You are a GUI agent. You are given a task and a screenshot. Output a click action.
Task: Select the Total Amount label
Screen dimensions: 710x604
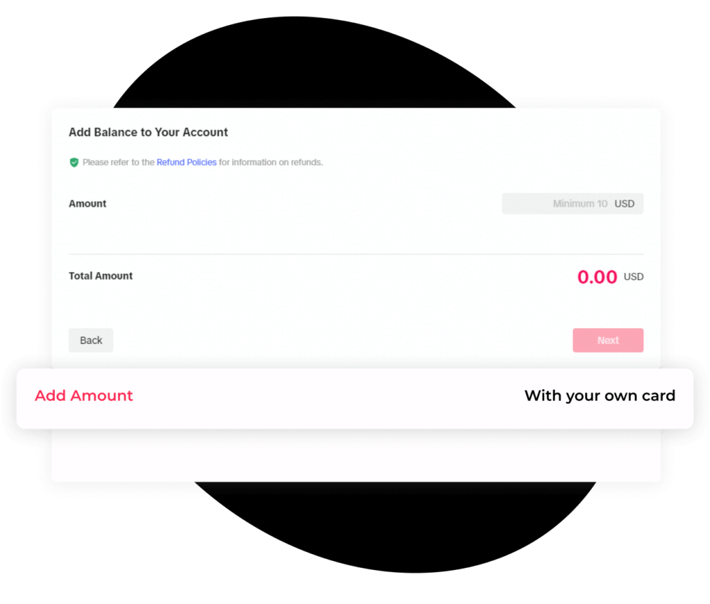click(101, 276)
